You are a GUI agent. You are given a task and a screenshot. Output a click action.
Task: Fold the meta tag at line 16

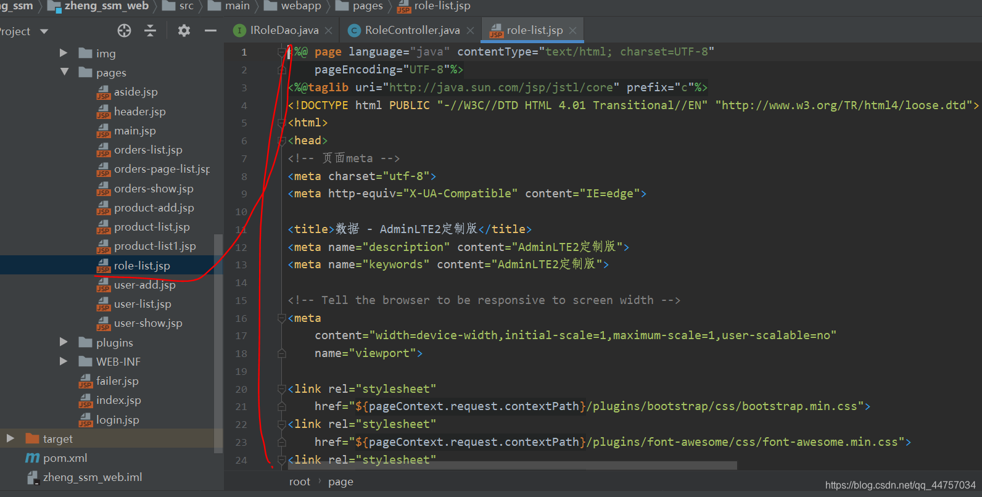pyautogui.click(x=282, y=318)
